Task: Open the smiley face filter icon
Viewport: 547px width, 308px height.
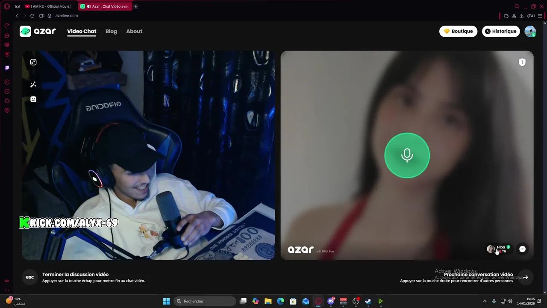Action: click(33, 99)
